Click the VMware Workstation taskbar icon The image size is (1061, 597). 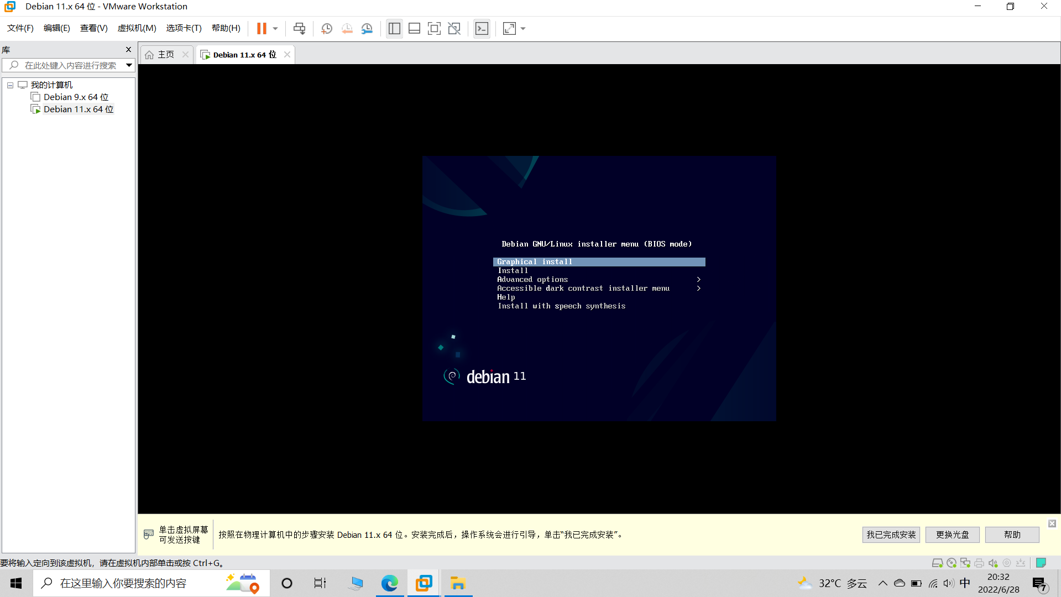(424, 583)
